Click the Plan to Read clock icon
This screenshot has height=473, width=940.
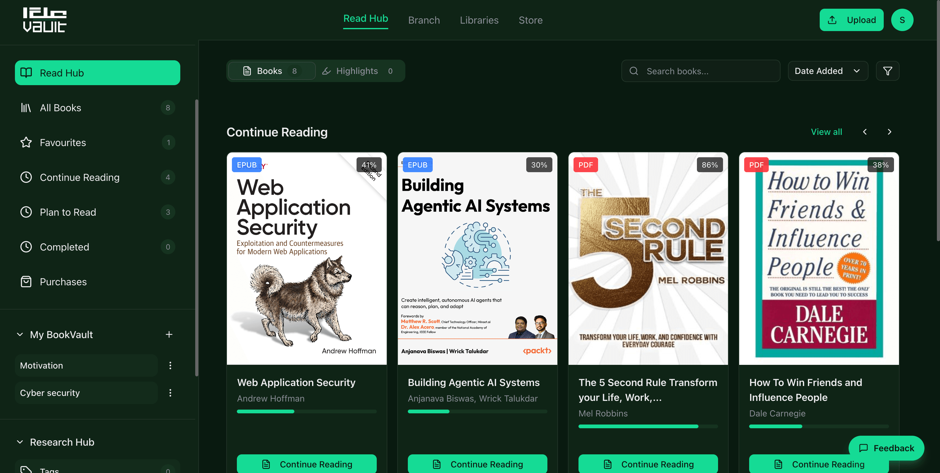pos(26,212)
